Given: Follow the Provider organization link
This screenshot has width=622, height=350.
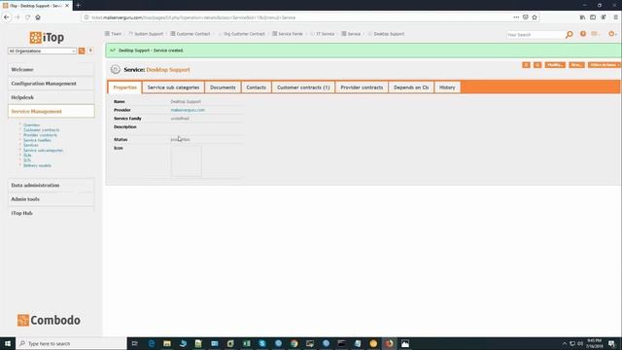Looking at the screenshot, I should click(188, 110).
